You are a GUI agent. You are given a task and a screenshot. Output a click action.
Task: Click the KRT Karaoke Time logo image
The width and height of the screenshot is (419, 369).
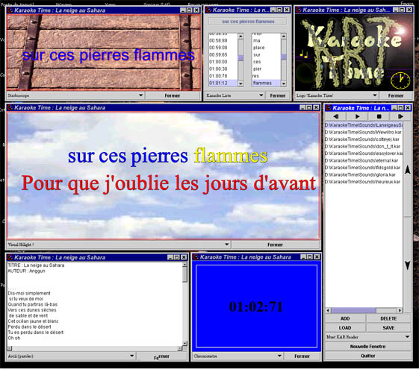[x=354, y=52]
